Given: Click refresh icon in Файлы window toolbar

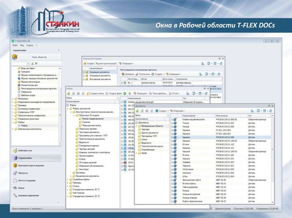Looking at the screenshot, I should (x=206, y=94).
